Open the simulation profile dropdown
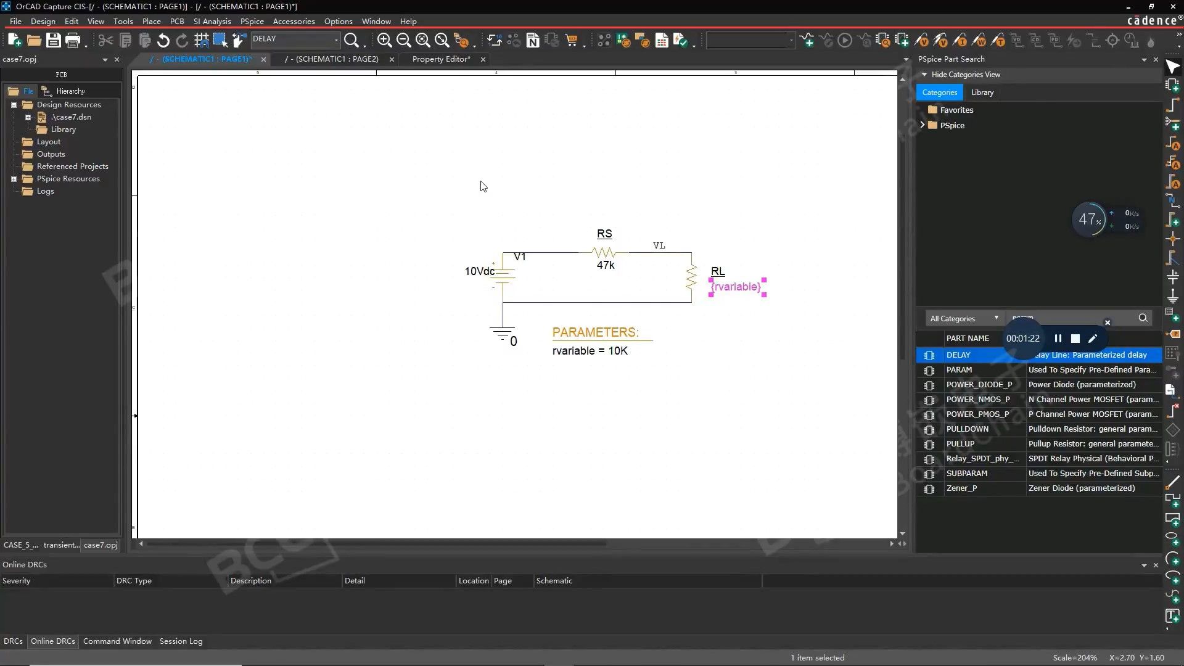This screenshot has height=666, width=1184. (791, 41)
